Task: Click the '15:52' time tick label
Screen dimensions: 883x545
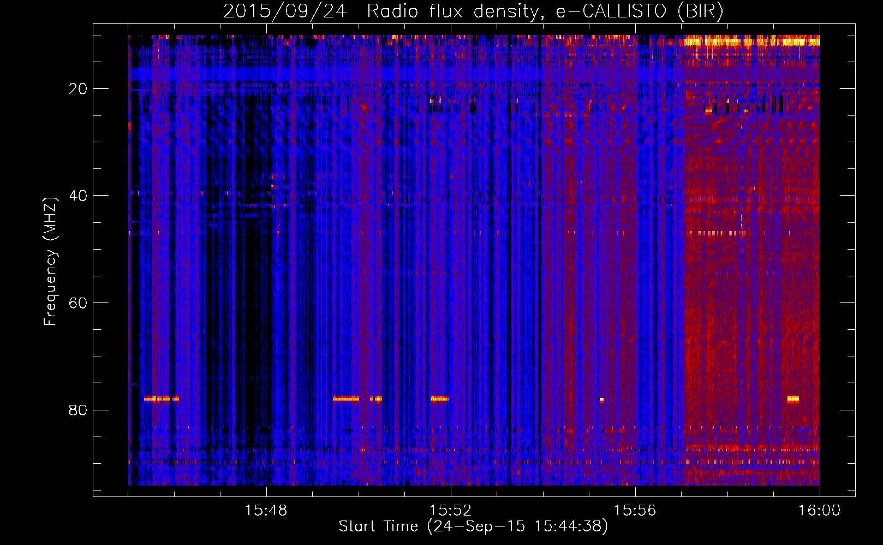Action: tap(451, 511)
